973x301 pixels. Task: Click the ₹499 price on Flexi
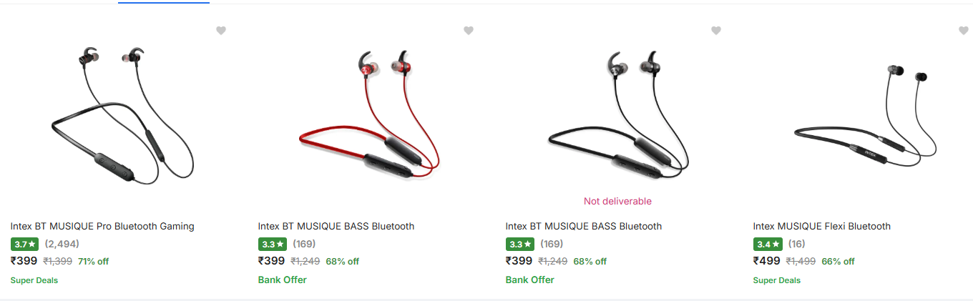tap(767, 261)
